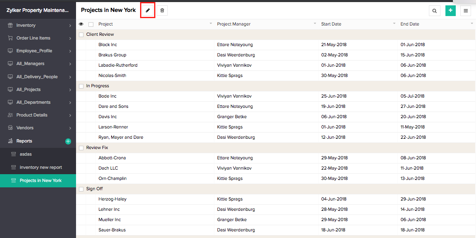476x238 pixels.
Task: Open search with the magnifier icon
Action: click(434, 11)
